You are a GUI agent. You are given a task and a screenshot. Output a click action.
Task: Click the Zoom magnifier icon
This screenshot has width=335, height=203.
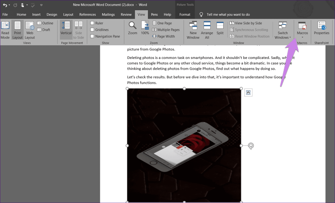132,26
